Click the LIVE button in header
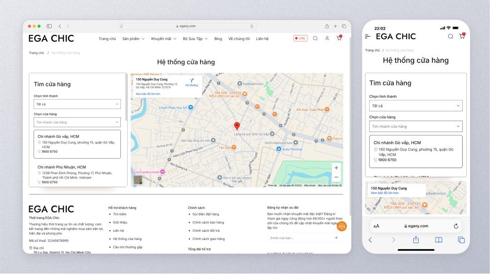 click(x=300, y=39)
